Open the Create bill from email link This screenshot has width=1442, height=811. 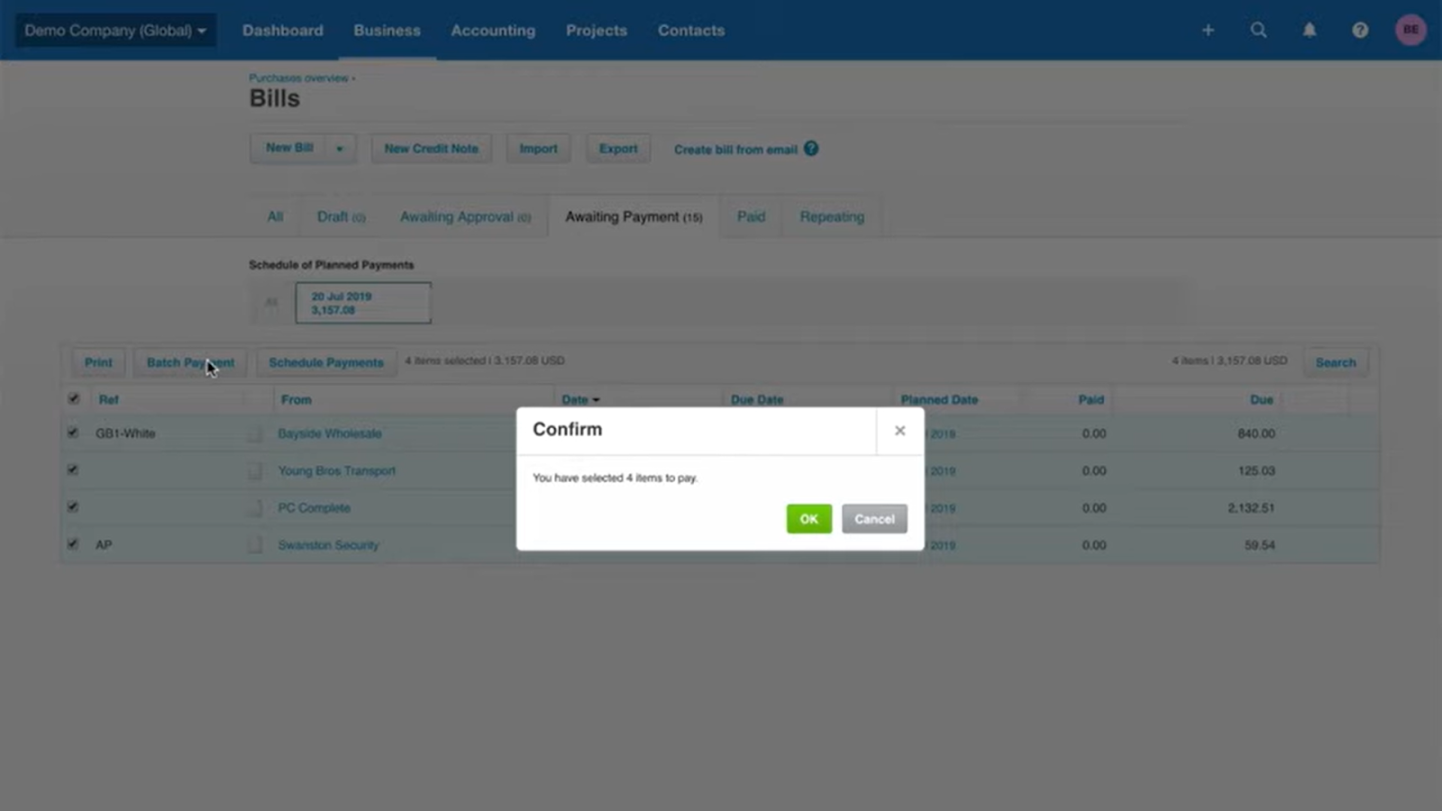[735, 150]
